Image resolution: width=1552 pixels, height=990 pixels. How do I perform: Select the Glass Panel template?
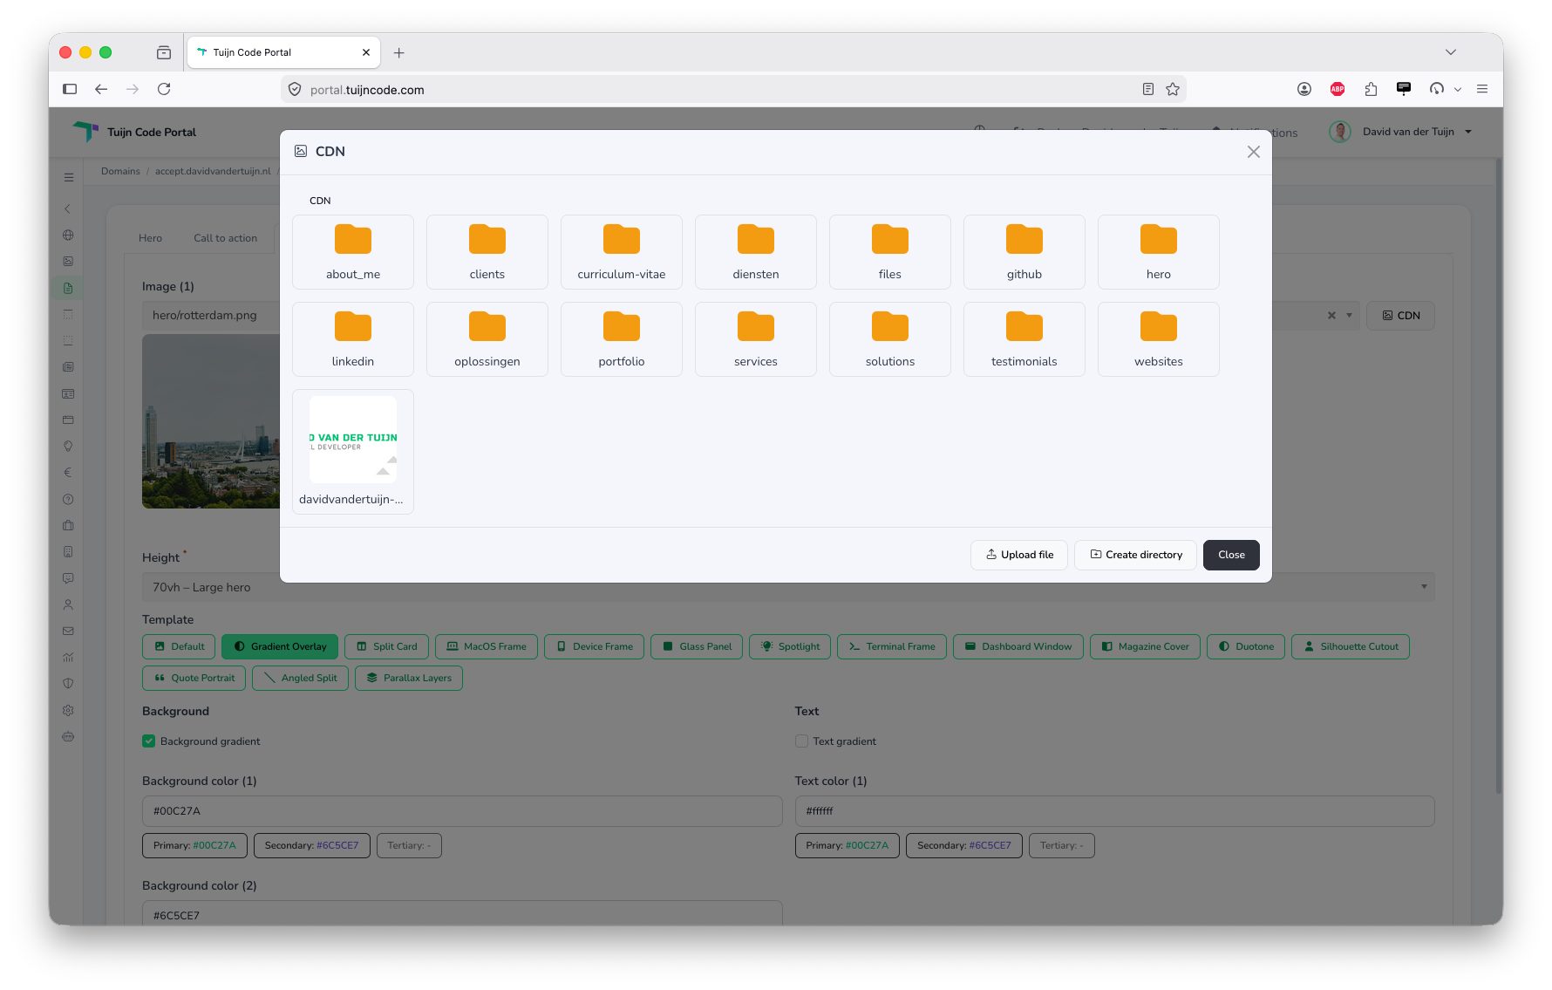coord(697,646)
